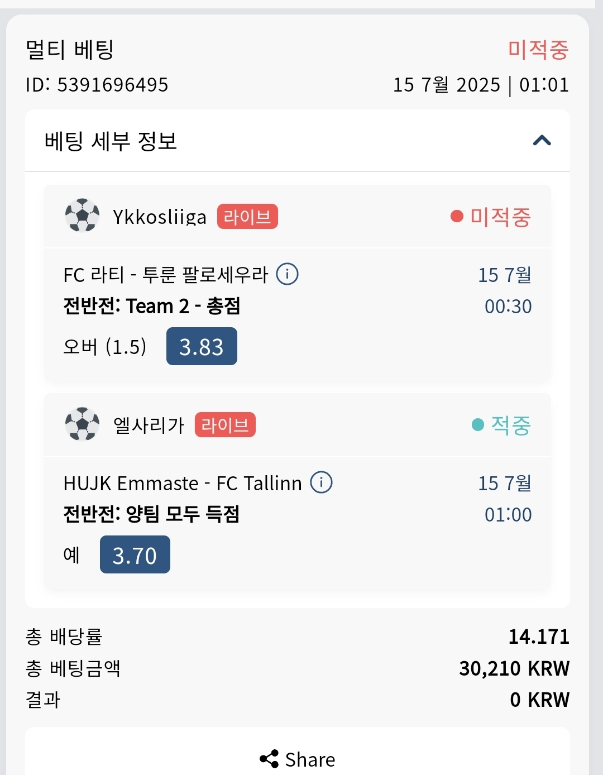Screen dimensions: 603x775
Task: Select the 3.83 odds button
Action: (202, 347)
